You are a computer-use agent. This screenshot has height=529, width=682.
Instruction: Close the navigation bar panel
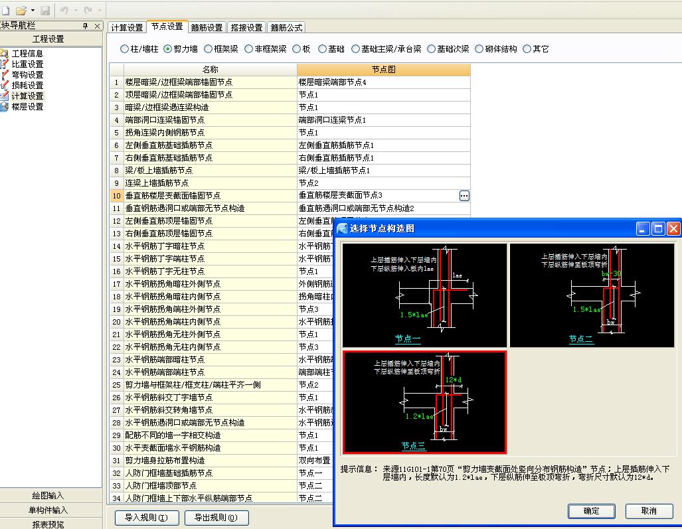coord(97,26)
